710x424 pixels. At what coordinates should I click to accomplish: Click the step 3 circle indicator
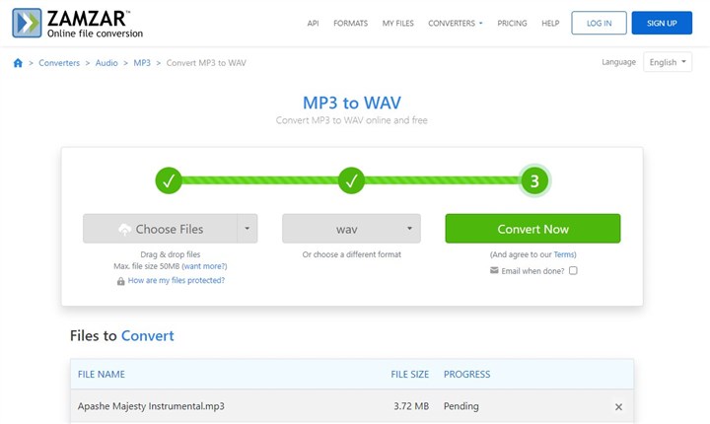534,180
